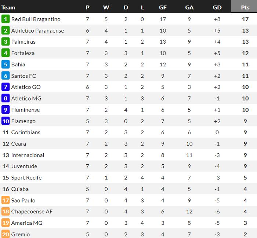Sort table by GD column header

[x=217, y=7]
